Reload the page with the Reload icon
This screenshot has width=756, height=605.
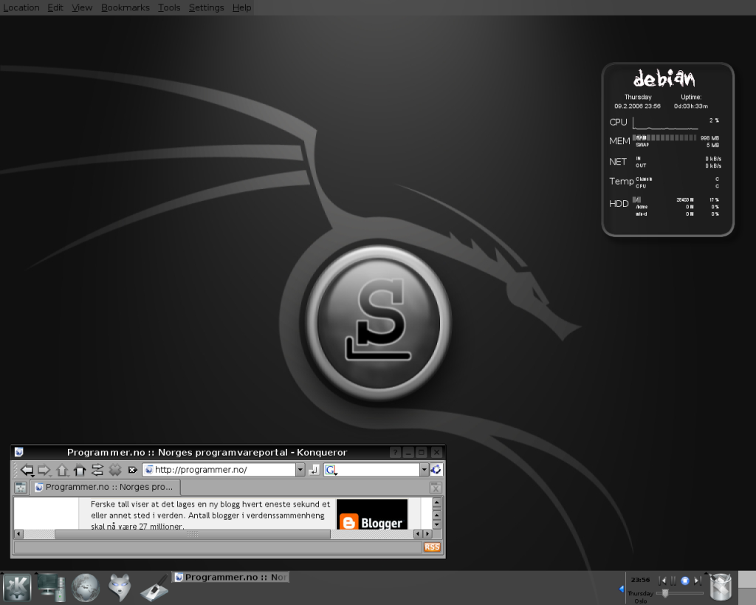point(97,470)
